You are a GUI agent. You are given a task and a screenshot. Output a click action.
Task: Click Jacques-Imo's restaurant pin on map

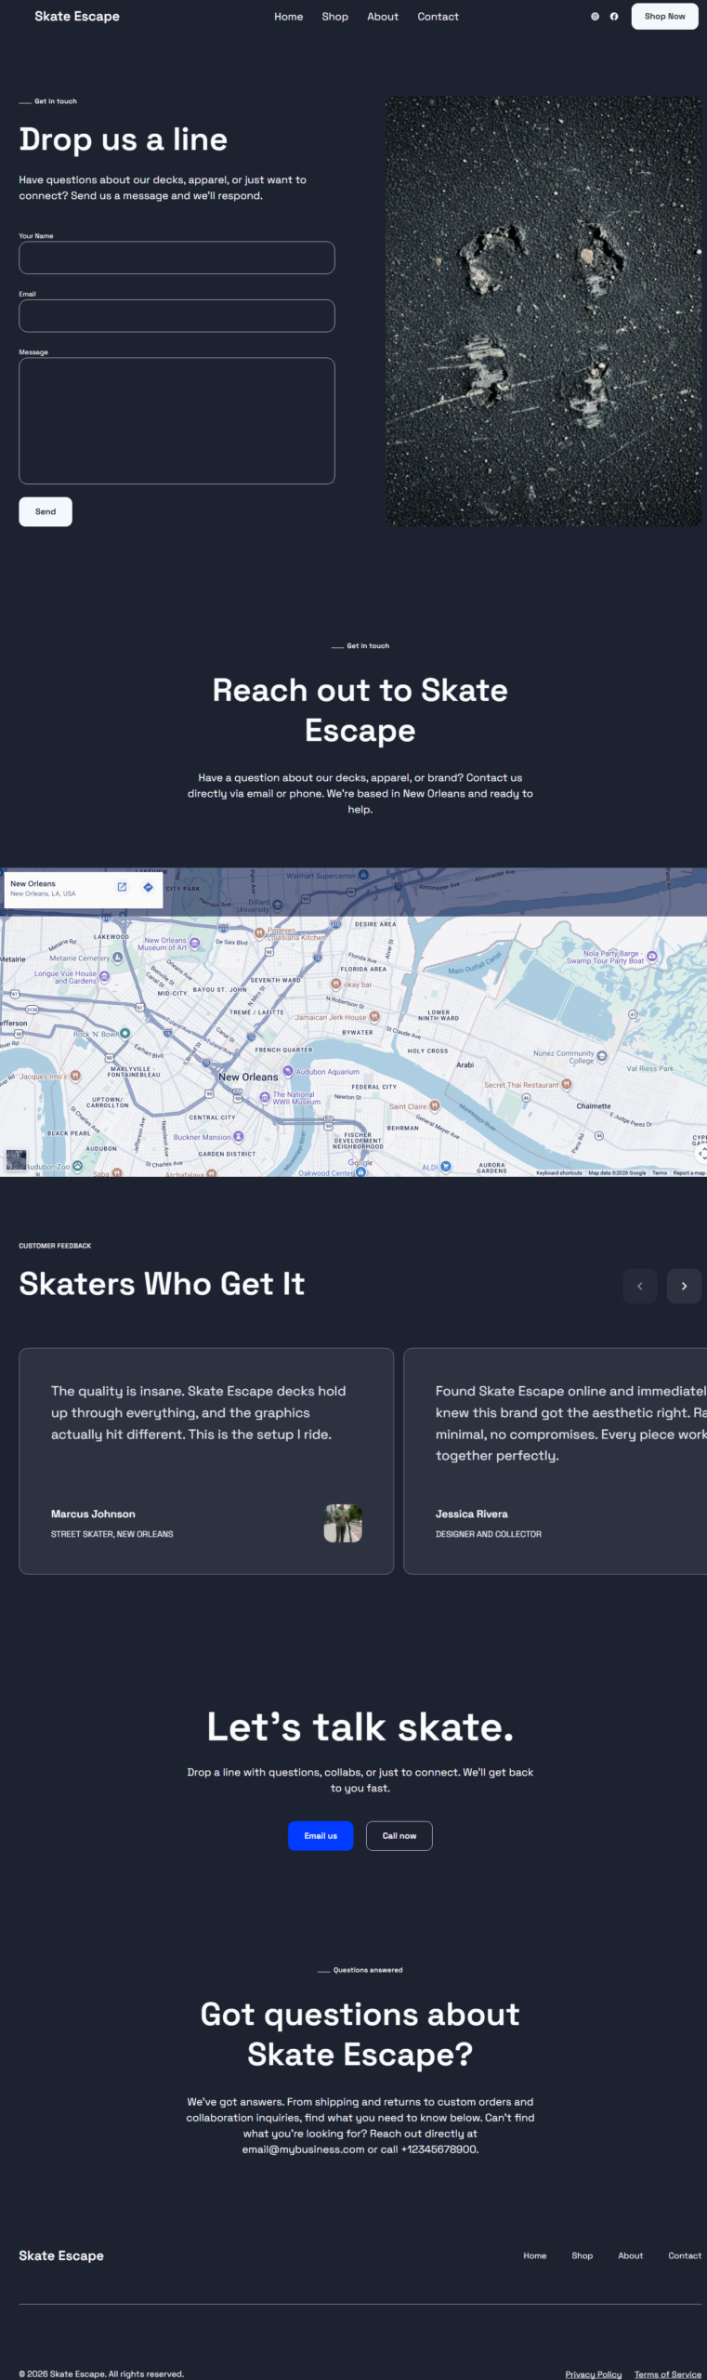75,1076
